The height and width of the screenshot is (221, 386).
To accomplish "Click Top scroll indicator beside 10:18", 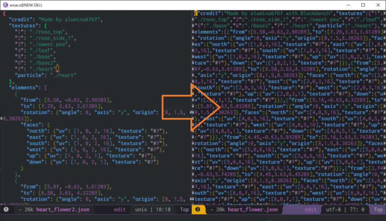I will [183, 210].
